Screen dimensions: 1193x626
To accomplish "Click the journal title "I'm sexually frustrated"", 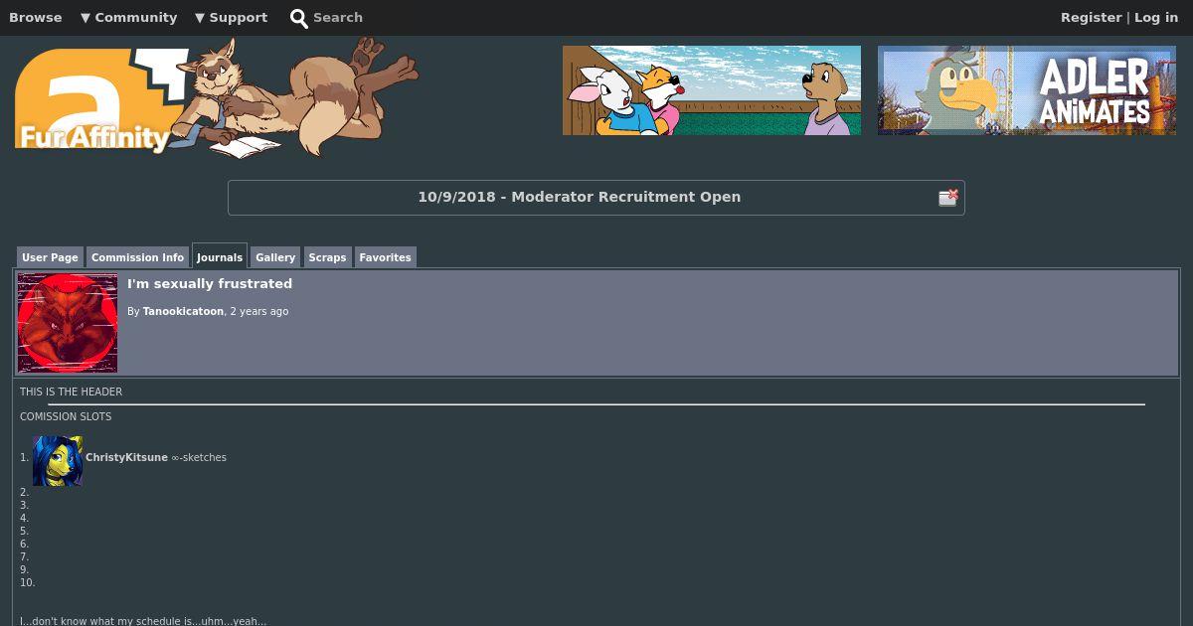I will pyautogui.click(x=210, y=283).
